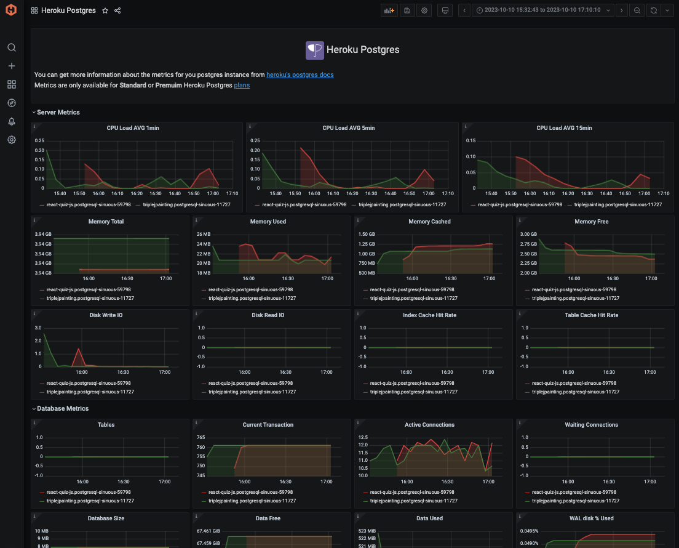
Task: Open the Grafana home logo
Action: 11,9
